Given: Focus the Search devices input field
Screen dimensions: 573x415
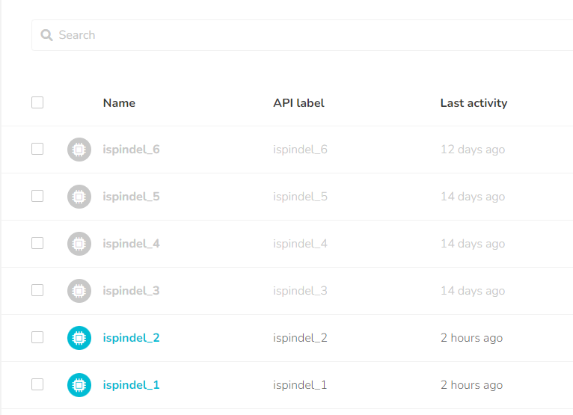Looking at the screenshot, I should coord(299,35).
